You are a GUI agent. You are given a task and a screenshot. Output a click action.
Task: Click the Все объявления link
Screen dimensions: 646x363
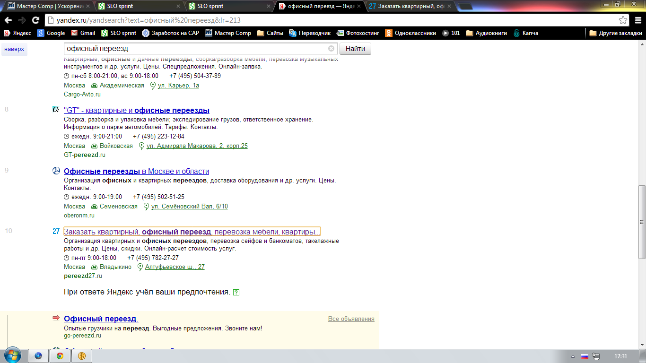click(x=351, y=319)
